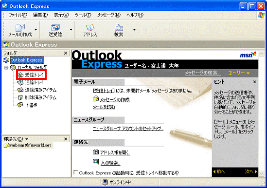Open the メッセージ(M) menu
The image size is (267, 188).
109,15
